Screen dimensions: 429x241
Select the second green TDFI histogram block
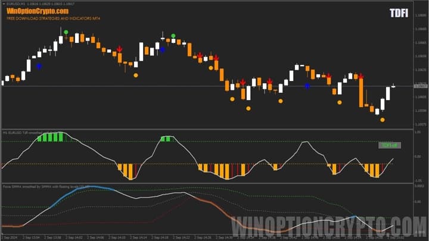click(166, 139)
